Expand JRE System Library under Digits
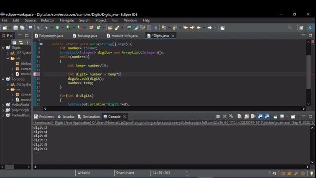The width and height of the screenshot is (316, 178). [x=8, y=53]
